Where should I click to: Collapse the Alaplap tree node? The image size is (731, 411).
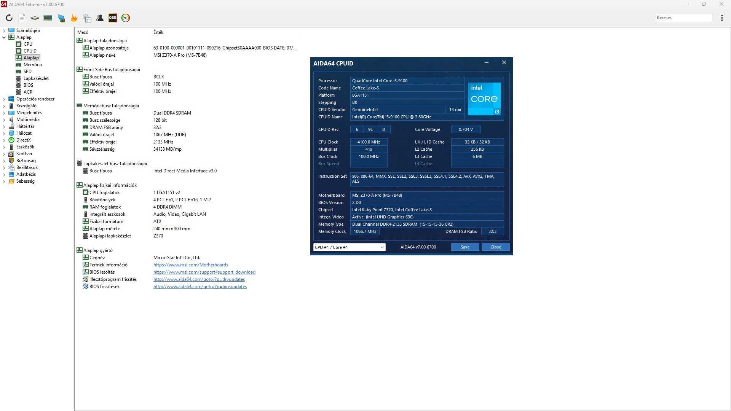[x=4, y=37]
